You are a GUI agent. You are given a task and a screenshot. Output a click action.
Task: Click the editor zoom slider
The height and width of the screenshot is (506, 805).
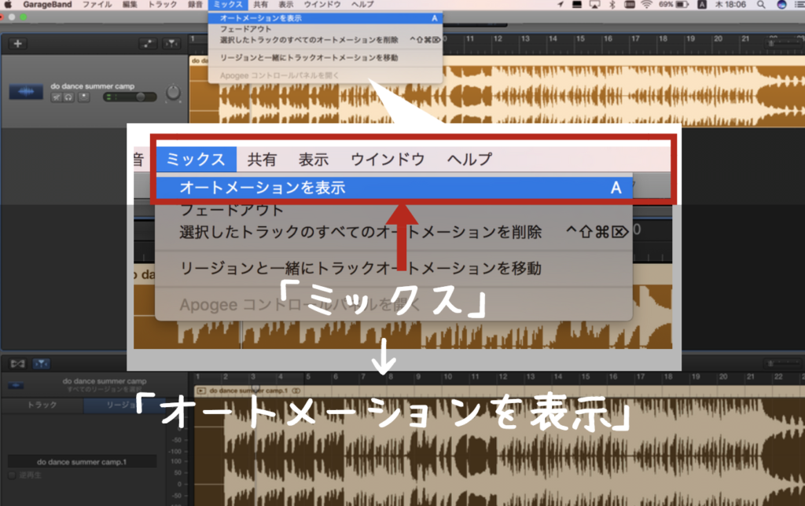783,364
